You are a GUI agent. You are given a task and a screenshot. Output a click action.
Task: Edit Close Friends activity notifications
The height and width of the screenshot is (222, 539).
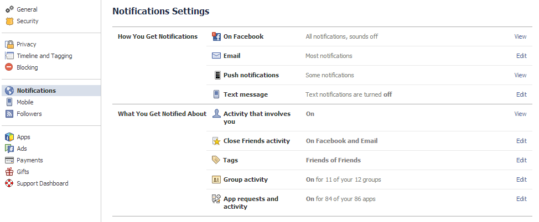click(521, 141)
